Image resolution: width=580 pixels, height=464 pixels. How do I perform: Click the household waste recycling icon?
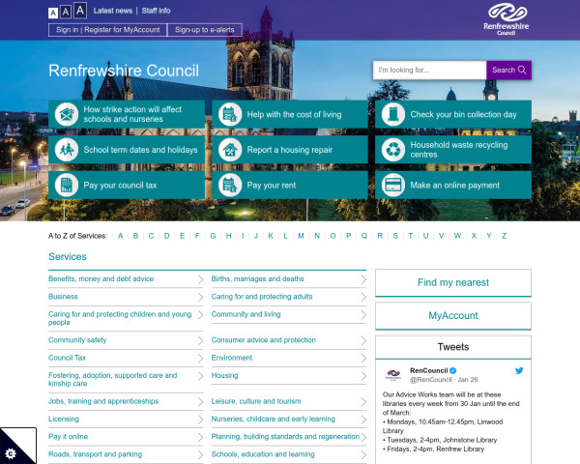393,150
